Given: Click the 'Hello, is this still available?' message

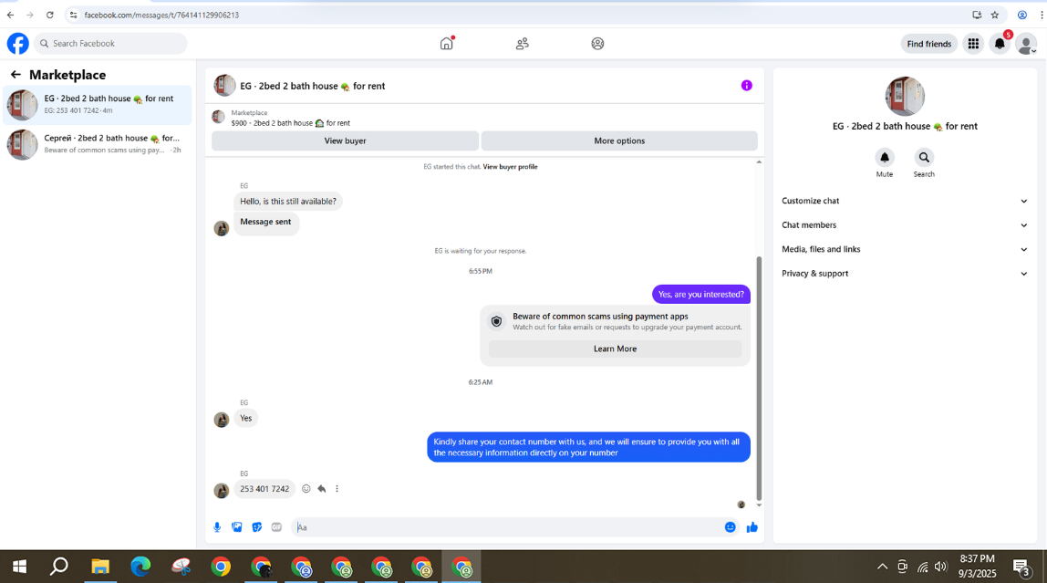Looking at the screenshot, I should click(x=288, y=201).
